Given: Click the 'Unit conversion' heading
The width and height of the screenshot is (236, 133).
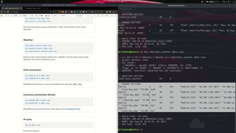Looking at the screenshot, I should [32, 70].
